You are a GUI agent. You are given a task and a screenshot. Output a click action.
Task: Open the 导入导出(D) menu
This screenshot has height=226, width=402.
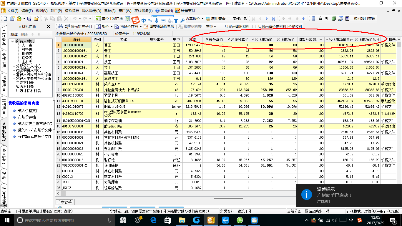92,11
